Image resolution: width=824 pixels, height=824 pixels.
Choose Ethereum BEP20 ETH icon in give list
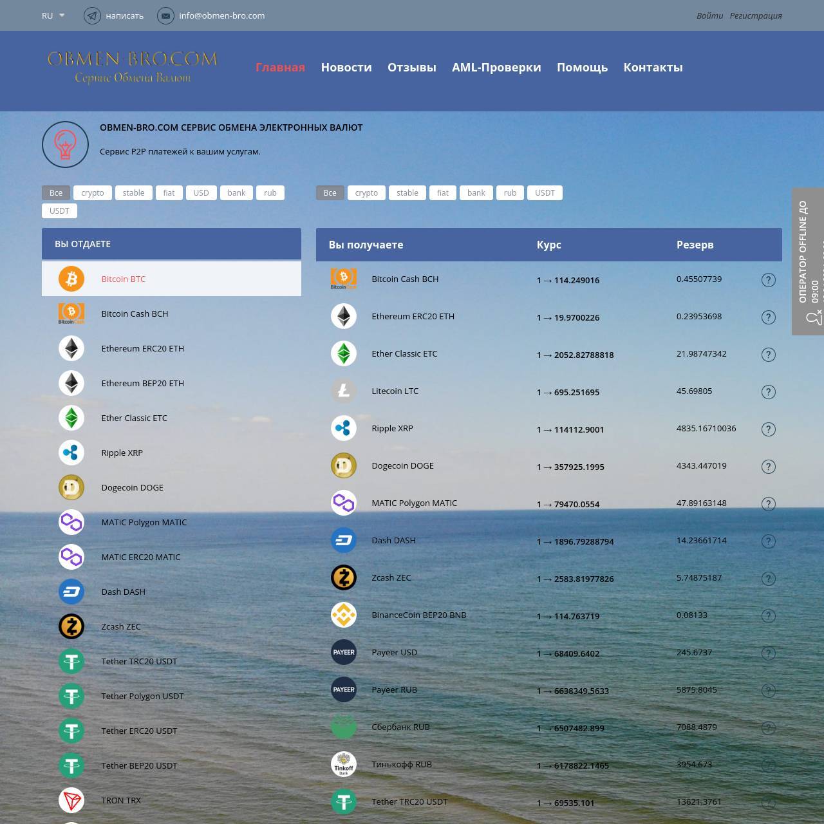point(71,383)
